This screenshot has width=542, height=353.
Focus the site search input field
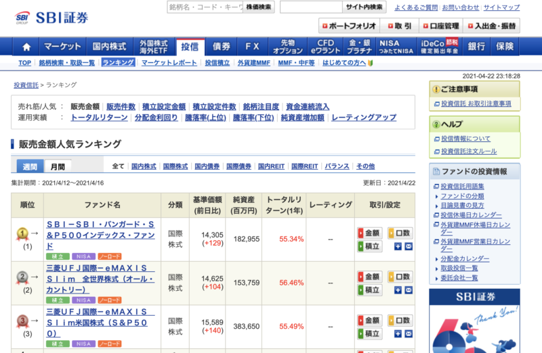tap(311, 7)
